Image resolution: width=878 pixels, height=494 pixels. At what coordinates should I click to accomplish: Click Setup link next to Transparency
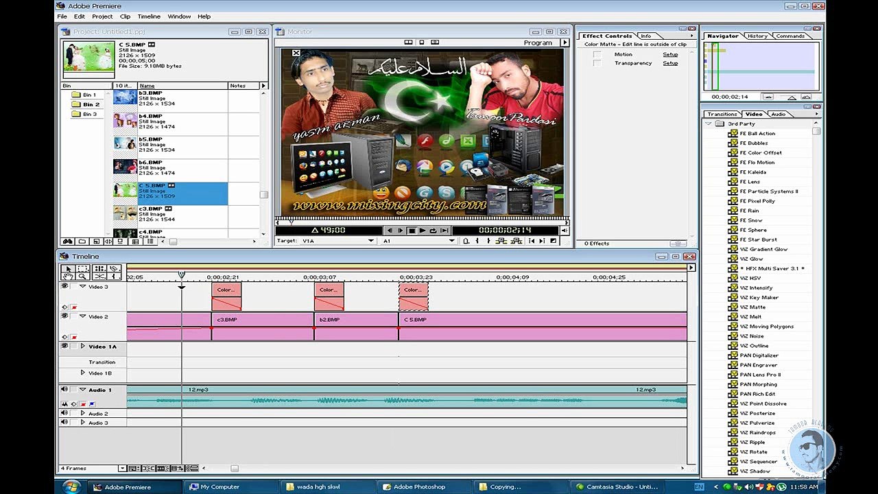(x=670, y=63)
